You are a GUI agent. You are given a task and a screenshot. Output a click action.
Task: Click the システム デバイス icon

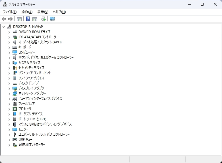pyautogui.click(x=15, y=63)
